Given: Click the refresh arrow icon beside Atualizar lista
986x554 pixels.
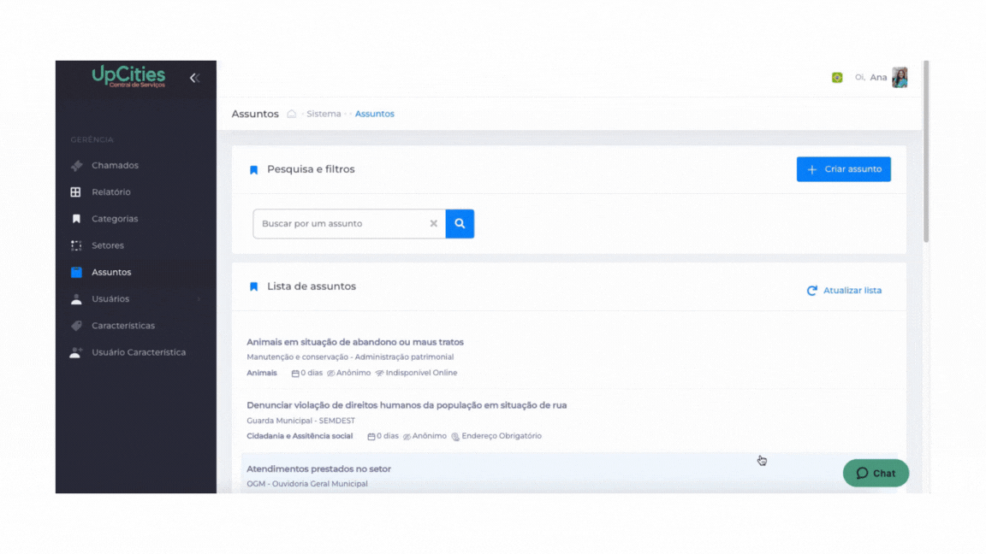Looking at the screenshot, I should pos(811,290).
